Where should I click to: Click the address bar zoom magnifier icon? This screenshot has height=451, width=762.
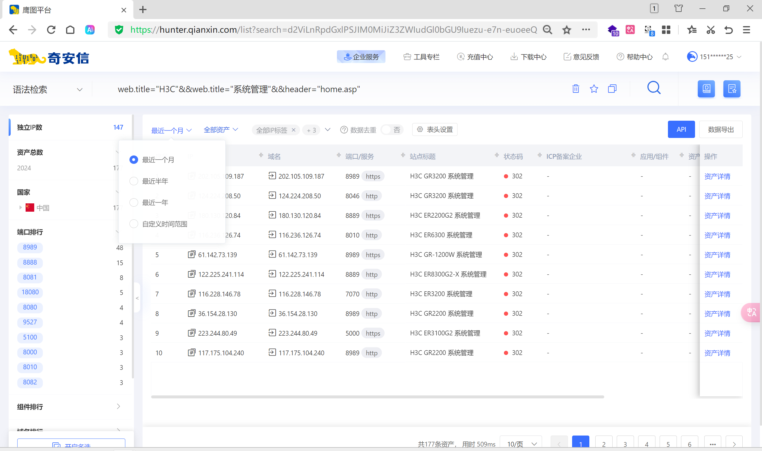coord(548,30)
